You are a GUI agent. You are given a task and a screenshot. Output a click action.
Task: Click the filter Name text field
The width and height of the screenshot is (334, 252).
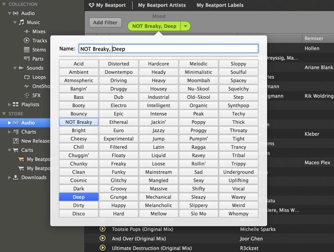pos(168,49)
